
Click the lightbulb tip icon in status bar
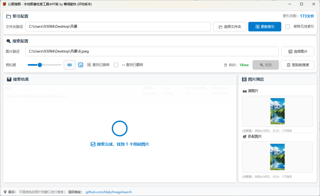click(x=4, y=192)
